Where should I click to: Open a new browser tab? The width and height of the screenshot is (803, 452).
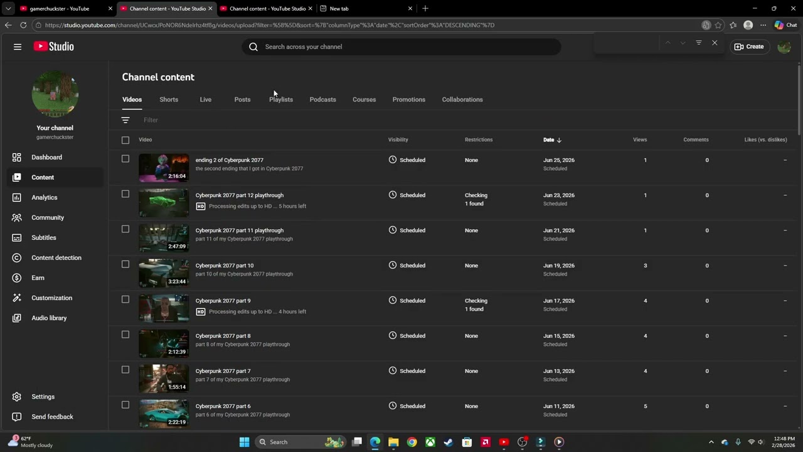click(425, 8)
